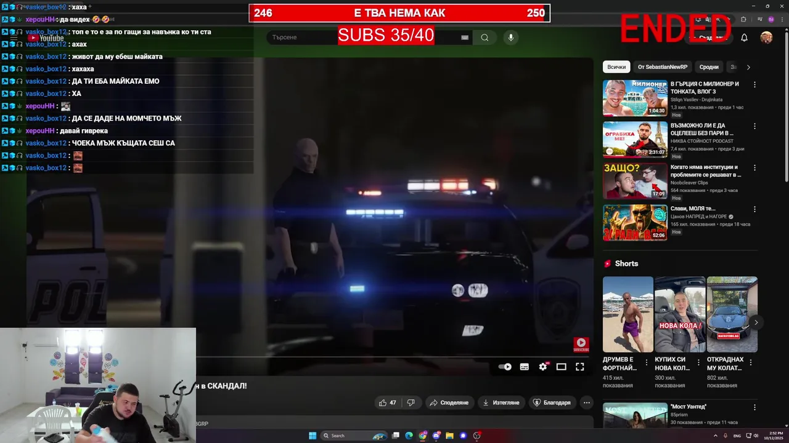The image size is (789, 443).
Task: Open 'ОТКРАДНАХ МУ КОЛАТ' Short thumbnail
Action: click(732, 314)
